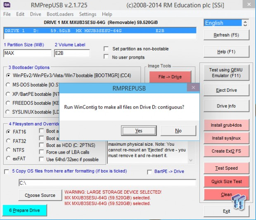Open the Settings menu

[88, 14]
